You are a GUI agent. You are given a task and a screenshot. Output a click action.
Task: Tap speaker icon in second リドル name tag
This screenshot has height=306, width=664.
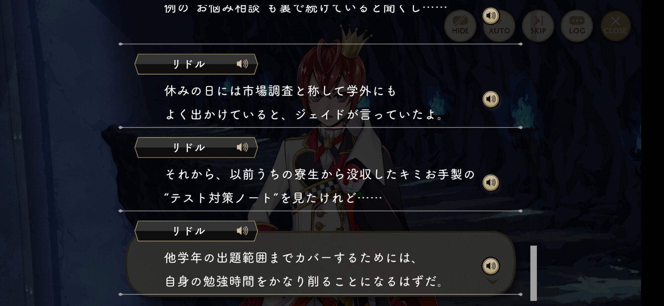click(x=242, y=147)
